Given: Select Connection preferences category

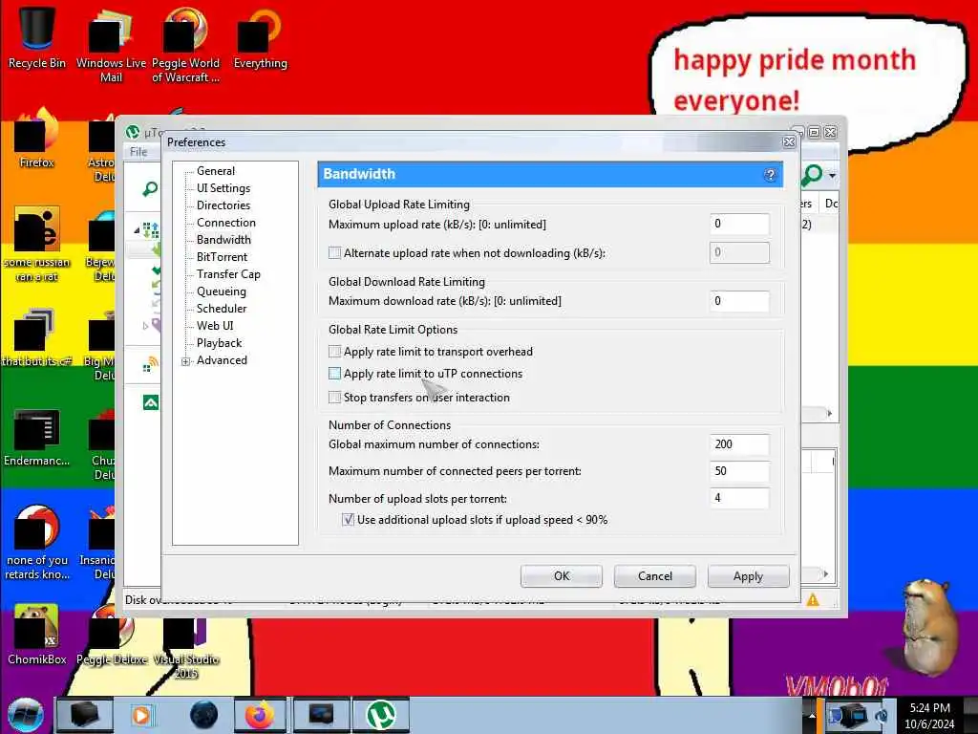Looking at the screenshot, I should click(225, 222).
